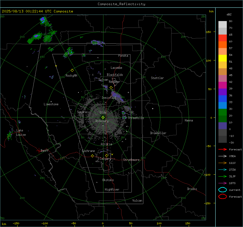The width and height of the screenshot is (243, 227).
Task: Click the yellow diamond marker below Cochrane
Action: (93, 156)
